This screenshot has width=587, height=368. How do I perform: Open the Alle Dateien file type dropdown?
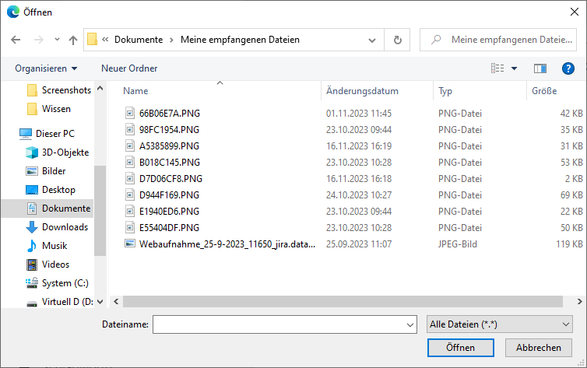(499, 324)
